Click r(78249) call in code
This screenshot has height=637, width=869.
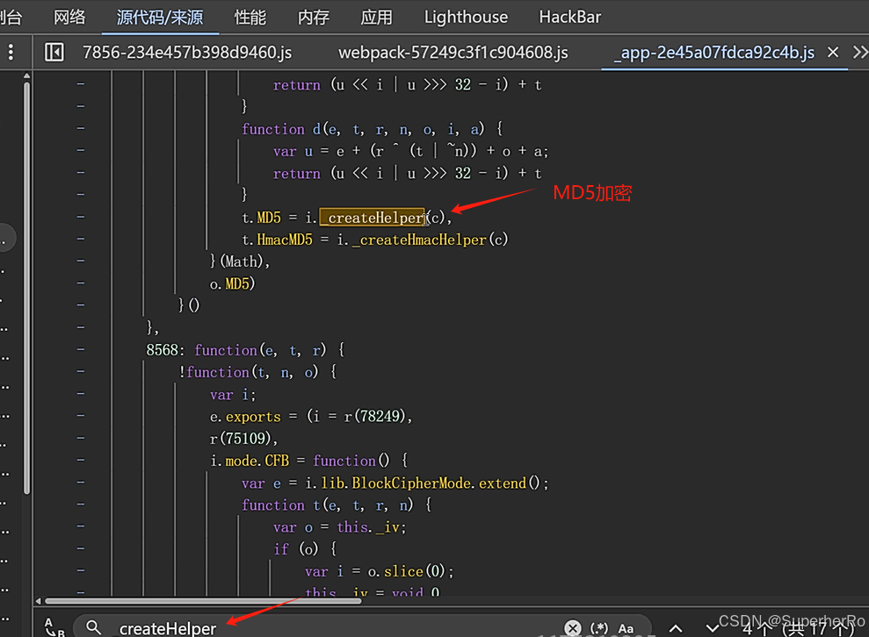tap(376, 416)
